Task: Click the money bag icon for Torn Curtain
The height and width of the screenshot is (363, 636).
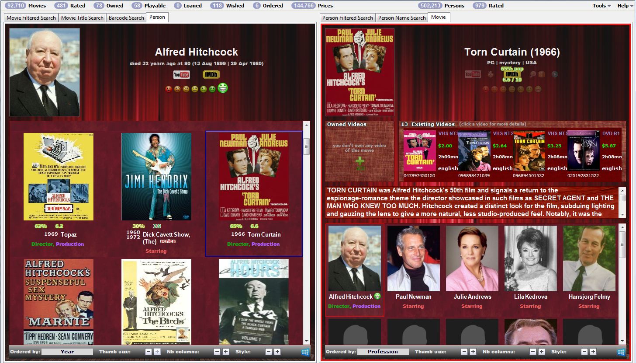Action: (x=491, y=74)
